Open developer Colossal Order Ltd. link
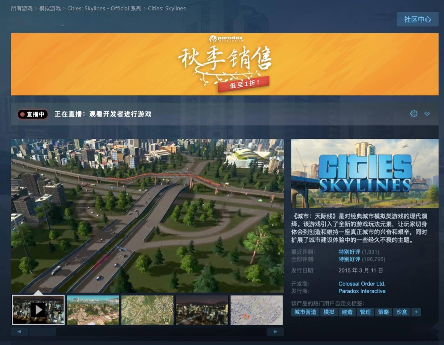Image resolution: width=444 pixels, height=345 pixels. [x=362, y=284]
